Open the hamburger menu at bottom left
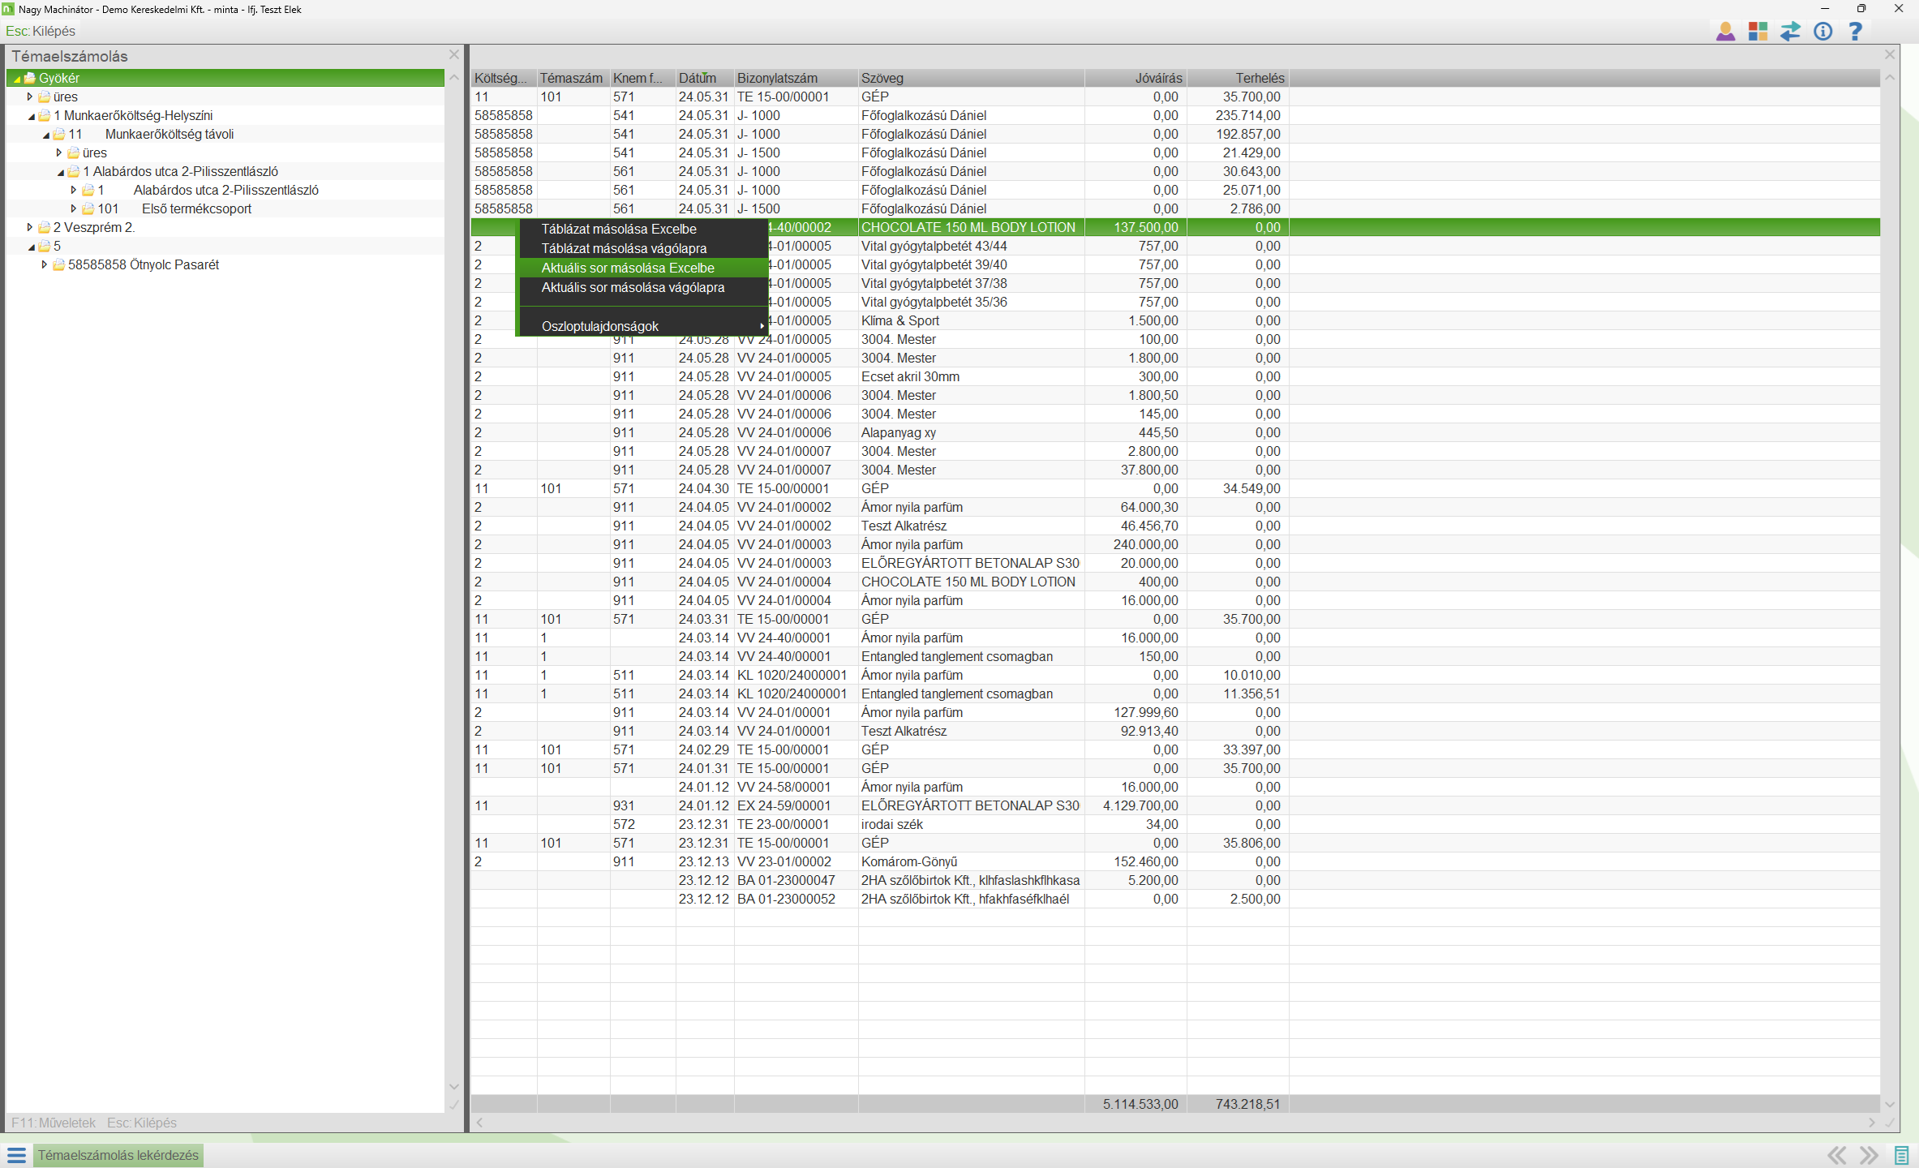Image resolution: width=1919 pixels, height=1168 pixels. [x=16, y=1155]
